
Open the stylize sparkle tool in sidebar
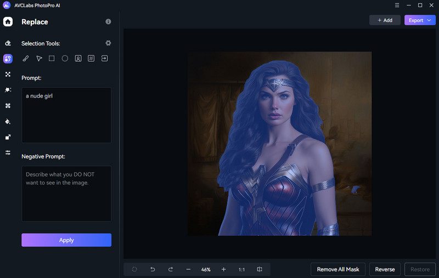point(8,90)
